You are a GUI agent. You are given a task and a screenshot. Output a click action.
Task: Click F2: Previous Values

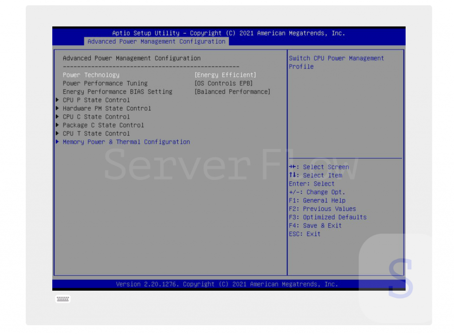pos(322,209)
